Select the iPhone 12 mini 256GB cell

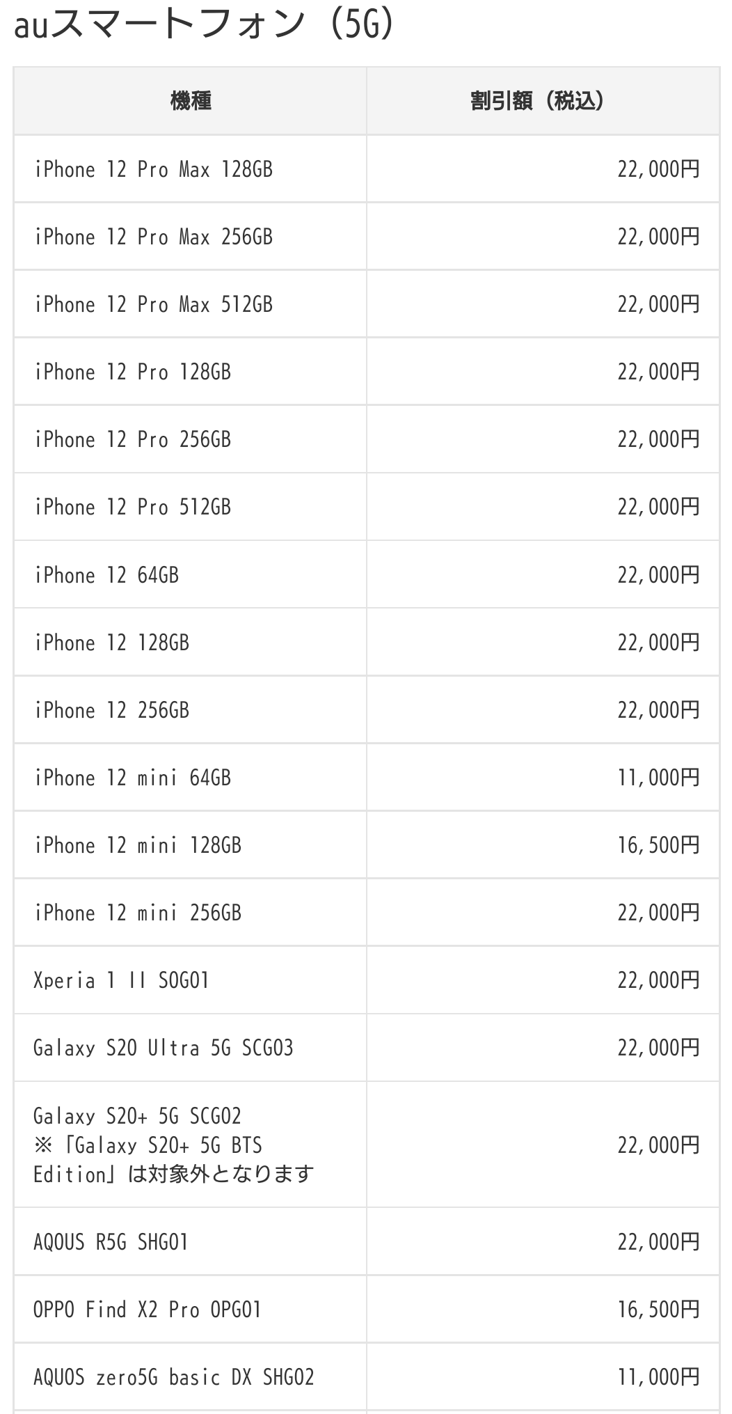click(138, 913)
